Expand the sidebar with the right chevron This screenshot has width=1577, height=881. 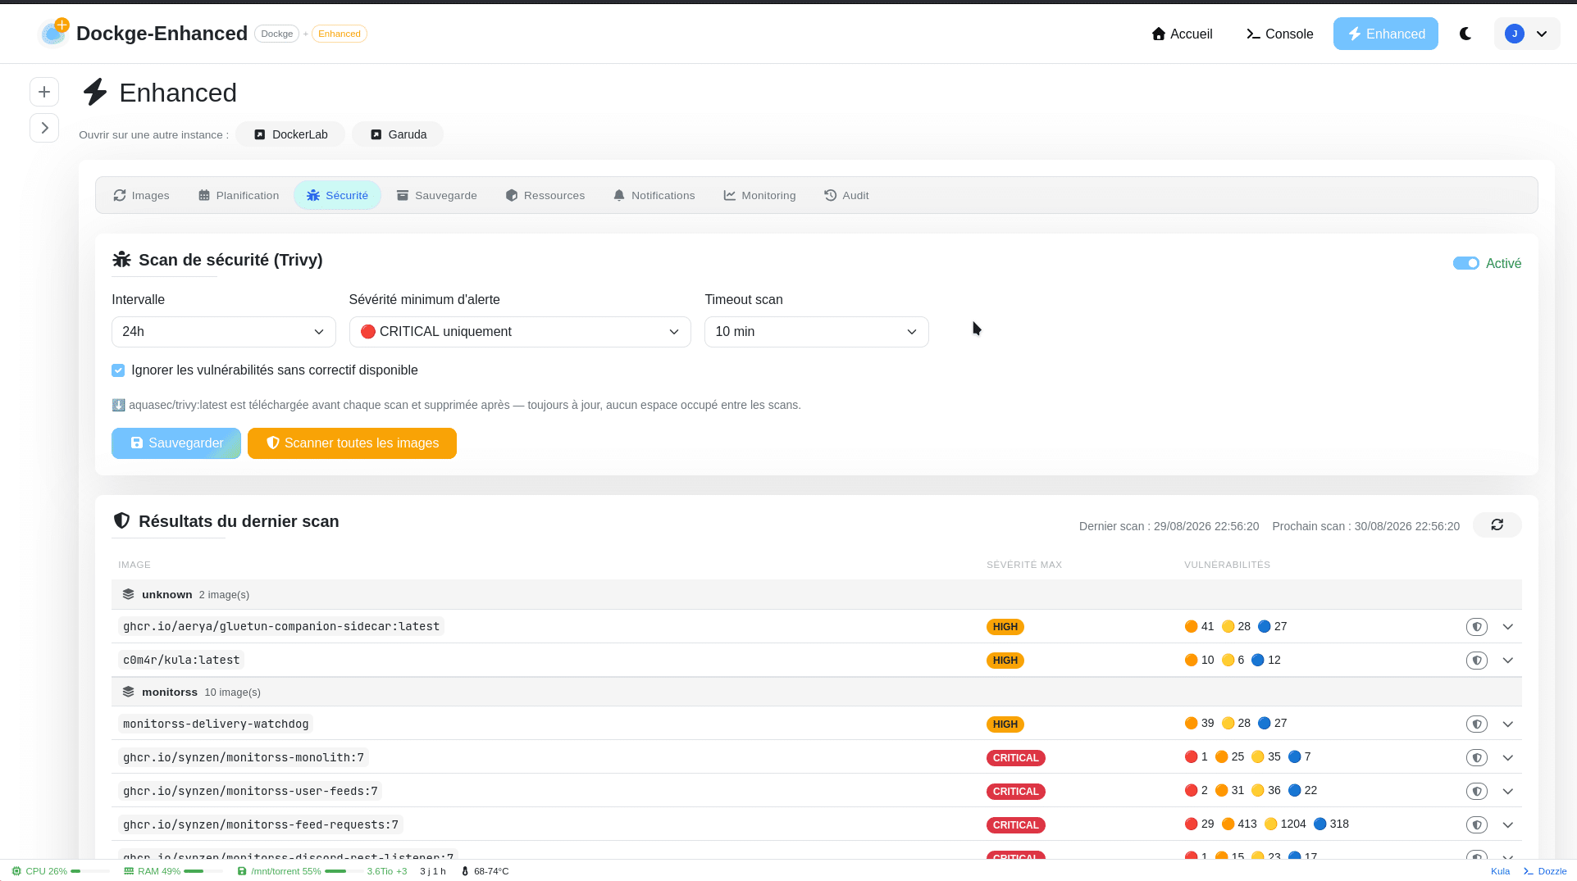pos(44,128)
